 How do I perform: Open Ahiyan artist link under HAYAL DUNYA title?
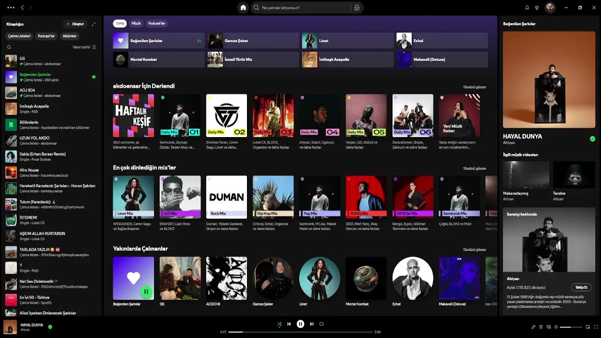pos(509,143)
